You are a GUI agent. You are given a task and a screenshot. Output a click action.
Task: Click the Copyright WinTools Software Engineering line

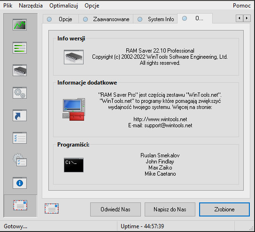[x=160, y=57]
